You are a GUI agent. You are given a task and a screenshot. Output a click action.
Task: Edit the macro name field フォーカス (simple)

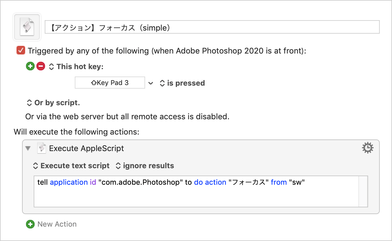pos(212,27)
